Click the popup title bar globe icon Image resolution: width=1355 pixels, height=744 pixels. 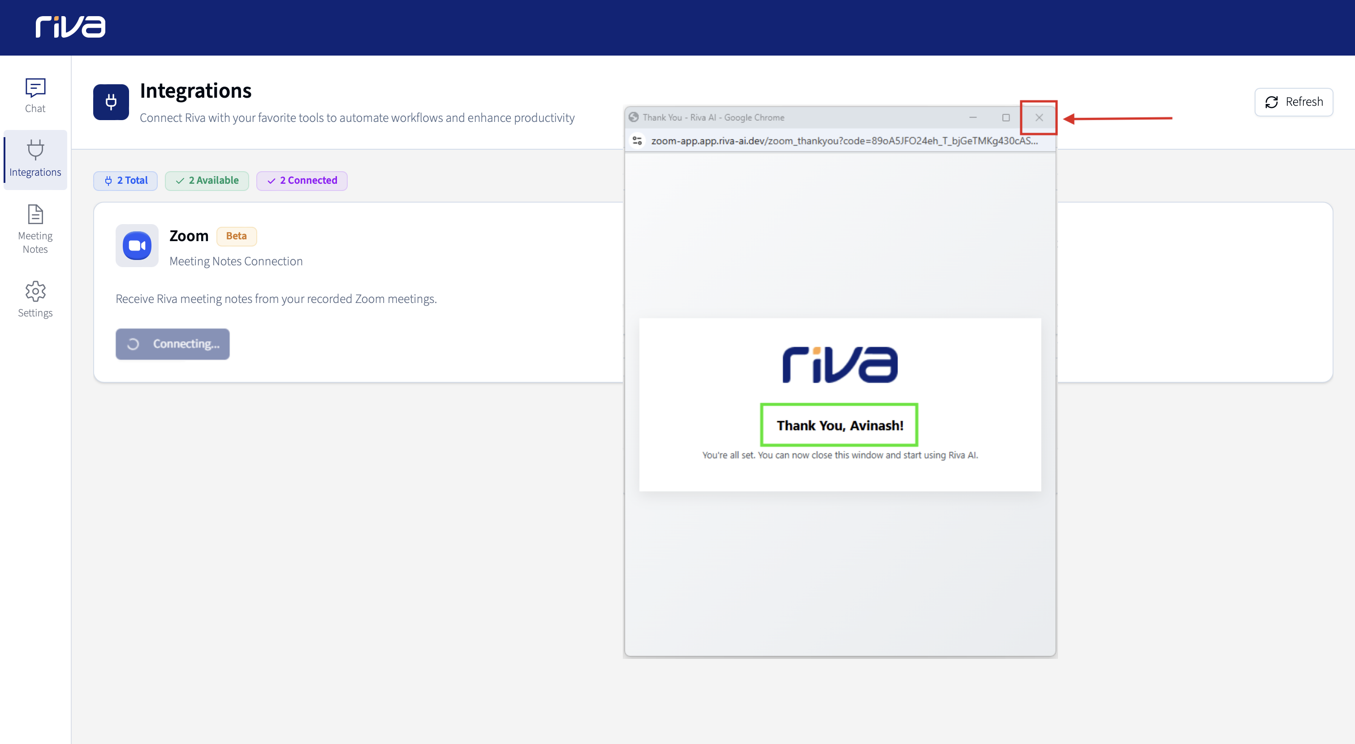[x=634, y=117]
